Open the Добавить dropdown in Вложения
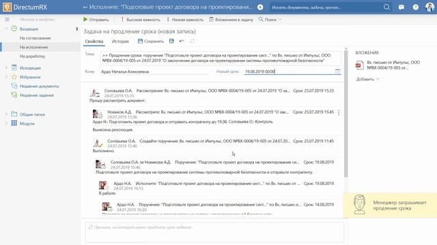This screenshot has width=437, height=245. 368,79
